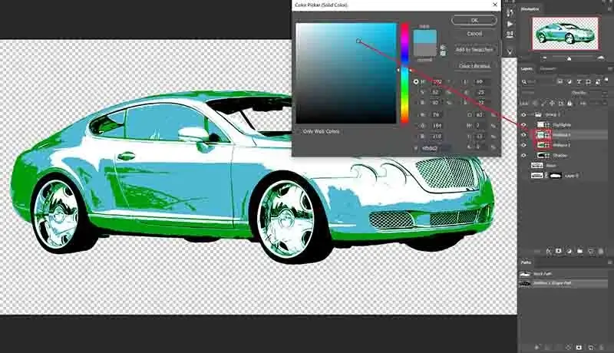The height and width of the screenshot is (353, 614).
Task: Open Color Libraries
Action: [474, 66]
